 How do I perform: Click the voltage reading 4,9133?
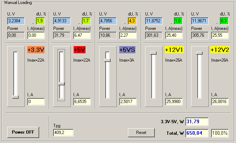coord(62,21)
